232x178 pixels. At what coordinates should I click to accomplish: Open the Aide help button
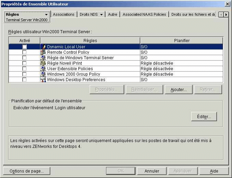[214, 171]
